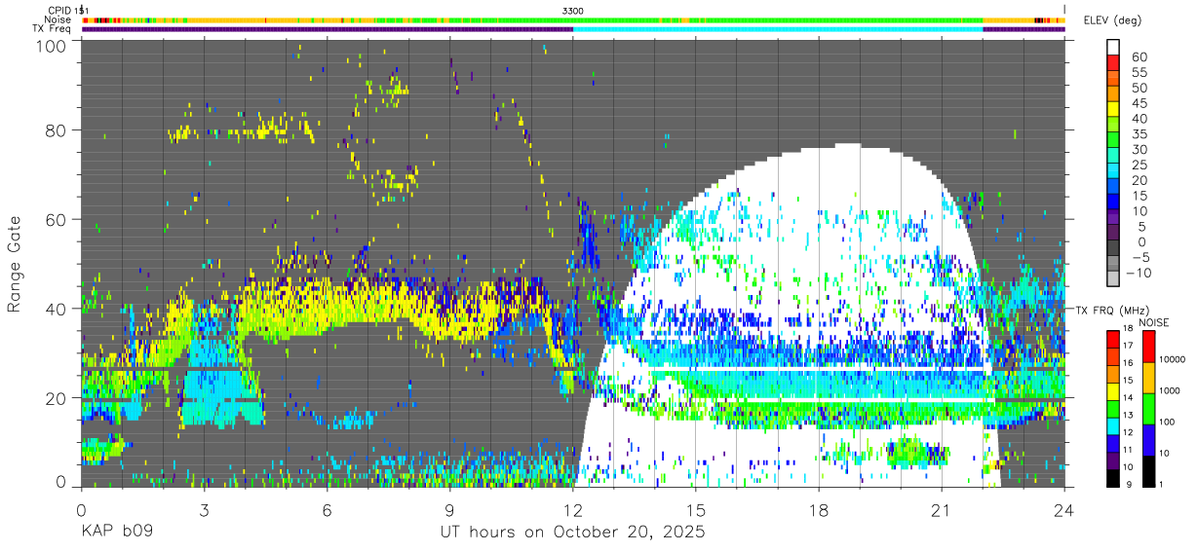1197x552 pixels.
Task: Click the white top swatch of ELEV colorbar
Action: click(1113, 47)
